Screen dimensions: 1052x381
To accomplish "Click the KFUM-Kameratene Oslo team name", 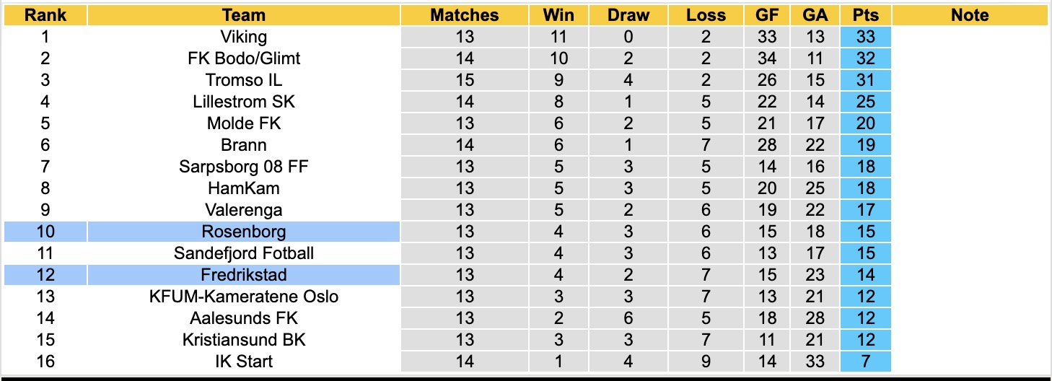I will point(244,297).
